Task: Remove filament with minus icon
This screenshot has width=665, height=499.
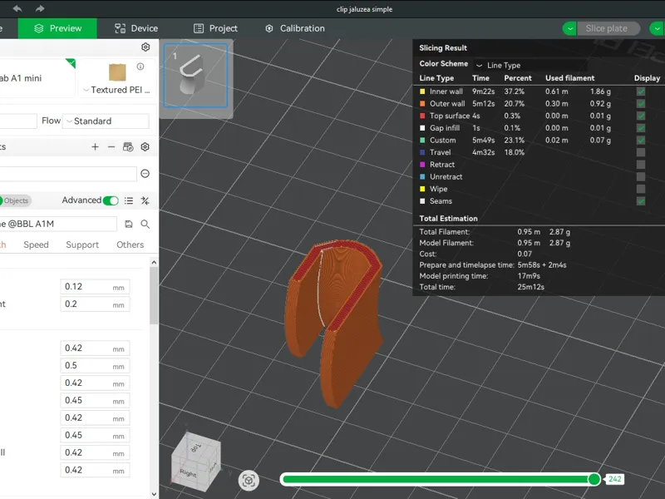Action: tap(111, 147)
